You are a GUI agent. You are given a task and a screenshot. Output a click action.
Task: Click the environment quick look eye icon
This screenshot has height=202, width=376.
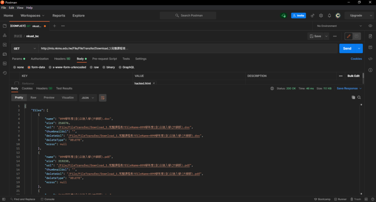click(x=370, y=26)
